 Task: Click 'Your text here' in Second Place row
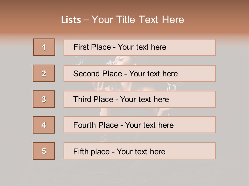coord(153,74)
